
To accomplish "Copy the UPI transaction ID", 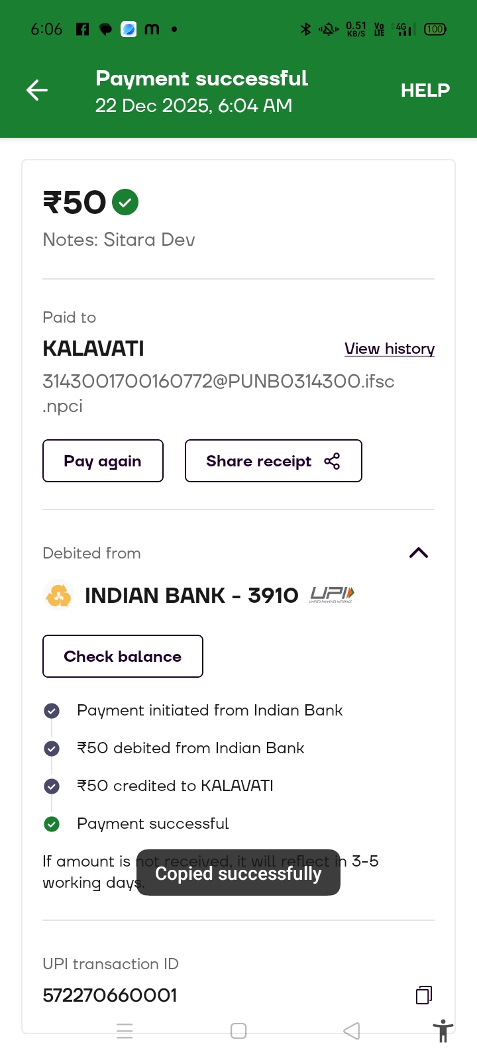I will click(424, 994).
